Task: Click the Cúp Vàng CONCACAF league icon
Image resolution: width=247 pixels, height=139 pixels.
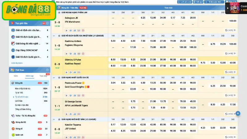Action: coord(13,50)
